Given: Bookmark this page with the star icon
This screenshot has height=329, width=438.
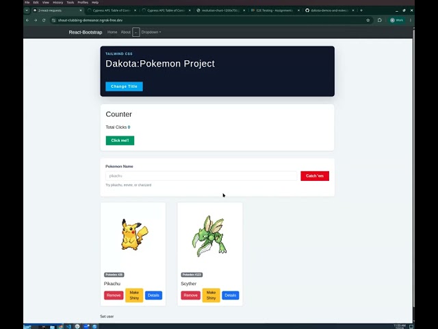Looking at the screenshot, I should [x=368, y=20].
